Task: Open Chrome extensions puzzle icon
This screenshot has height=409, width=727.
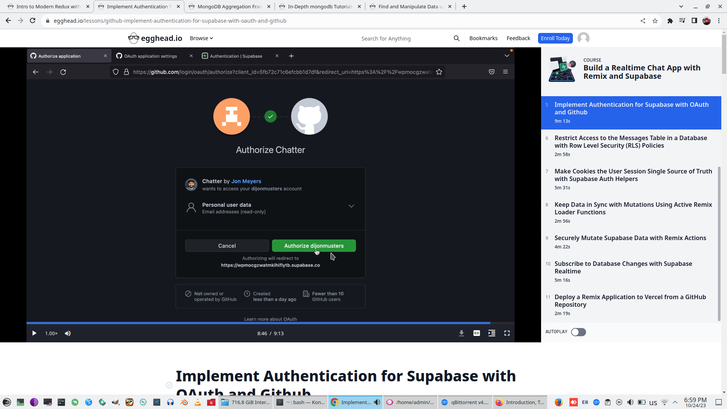Action: tap(670, 21)
